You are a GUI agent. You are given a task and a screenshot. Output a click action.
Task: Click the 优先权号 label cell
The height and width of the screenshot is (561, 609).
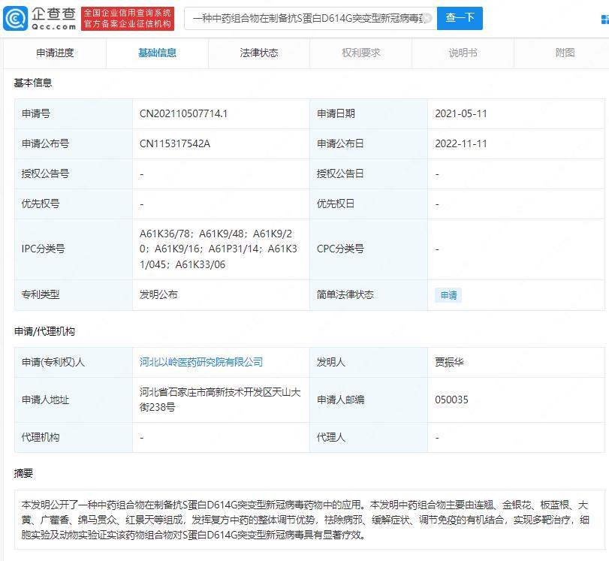coord(74,204)
